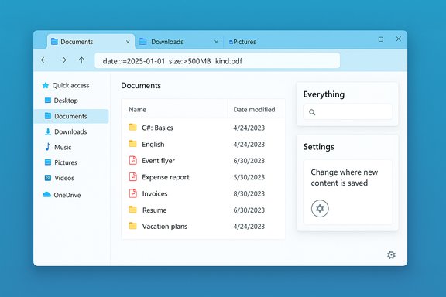
Task: Open Music in the sidebar
Action: [63, 147]
